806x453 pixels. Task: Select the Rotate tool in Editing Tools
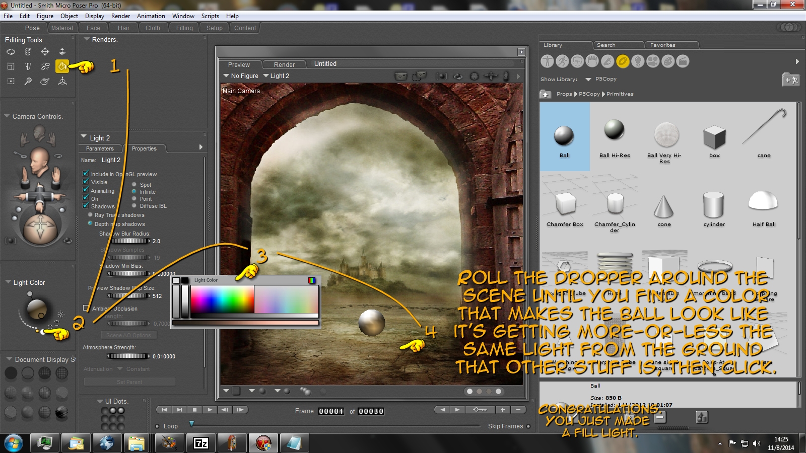11,51
